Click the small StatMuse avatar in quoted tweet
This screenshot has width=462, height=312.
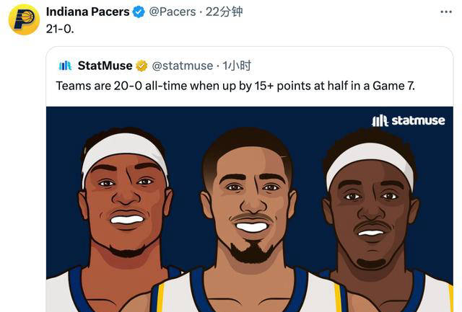click(x=65, y=66)
